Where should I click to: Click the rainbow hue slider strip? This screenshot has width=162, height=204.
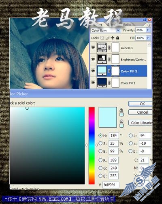pos(92,145)
